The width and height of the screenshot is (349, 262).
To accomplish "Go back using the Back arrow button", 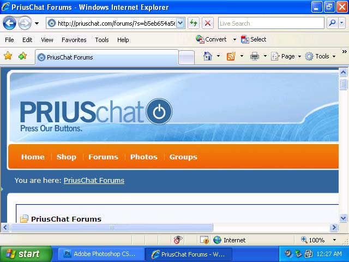I will pos(9,23).
